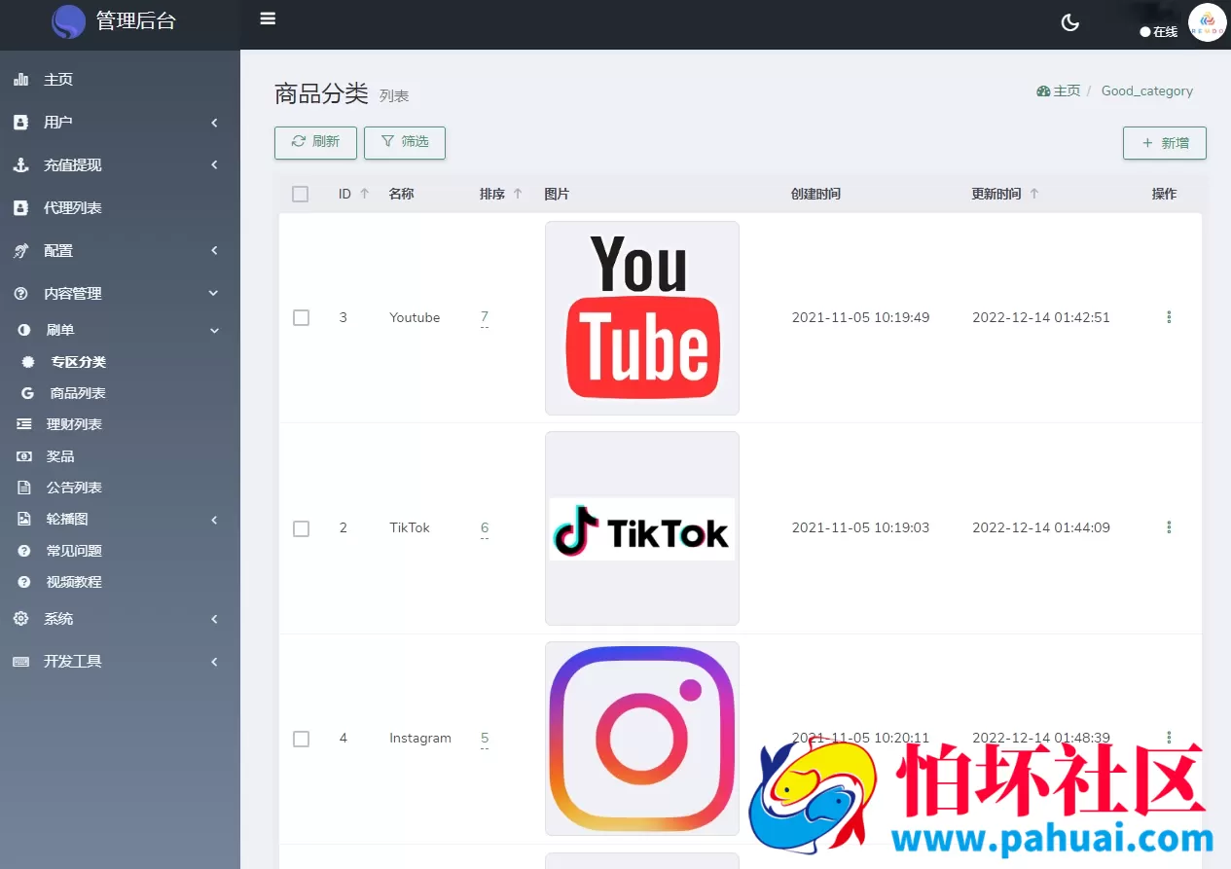This screenshot has width=1231, height=869.
Task: Click the 轮播图 image icon
Action: [x=24, y=519]
